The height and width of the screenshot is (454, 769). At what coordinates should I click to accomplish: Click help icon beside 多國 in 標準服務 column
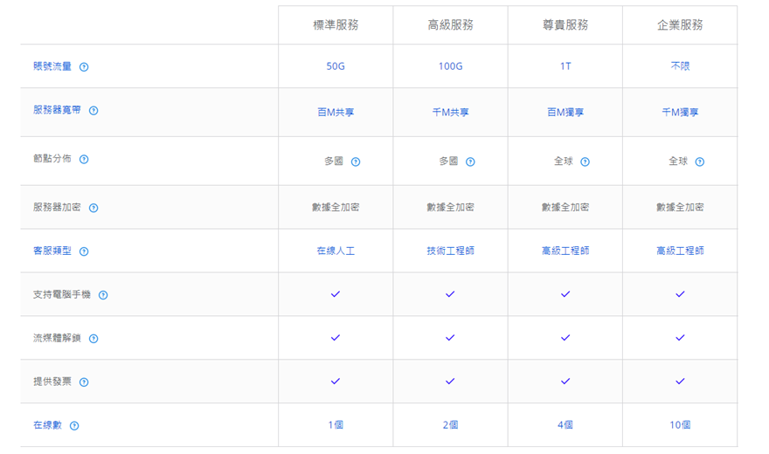point(356,162)
